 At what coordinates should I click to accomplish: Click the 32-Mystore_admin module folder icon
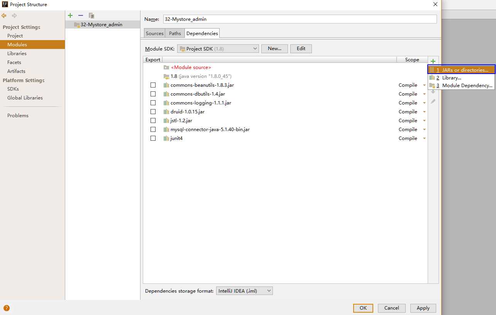click(77, 25)
